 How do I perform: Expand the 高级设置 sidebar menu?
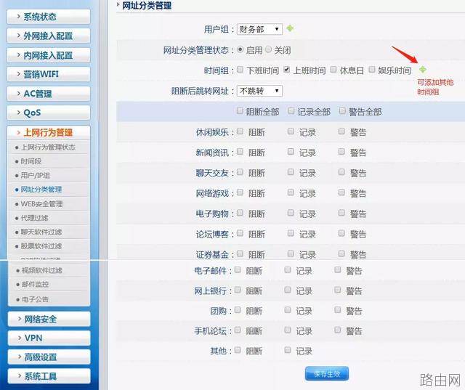pos(49,357)
